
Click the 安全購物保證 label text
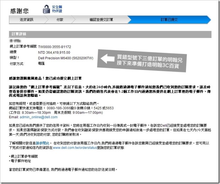click(57, 9)
